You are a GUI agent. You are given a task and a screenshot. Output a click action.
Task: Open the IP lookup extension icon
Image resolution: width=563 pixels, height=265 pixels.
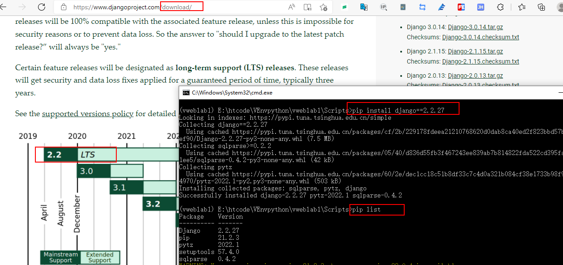pyautogui.click(x=383, y=7)
